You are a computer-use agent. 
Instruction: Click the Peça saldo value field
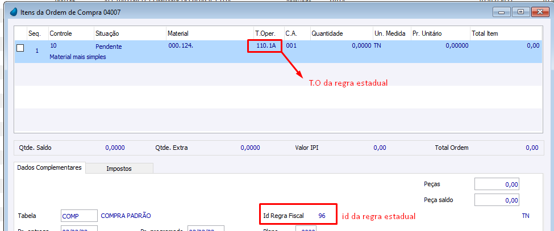(x=497, y=200)
